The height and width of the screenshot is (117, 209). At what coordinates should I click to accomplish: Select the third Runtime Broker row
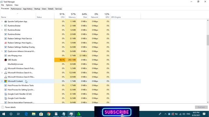tap(71, 34)
